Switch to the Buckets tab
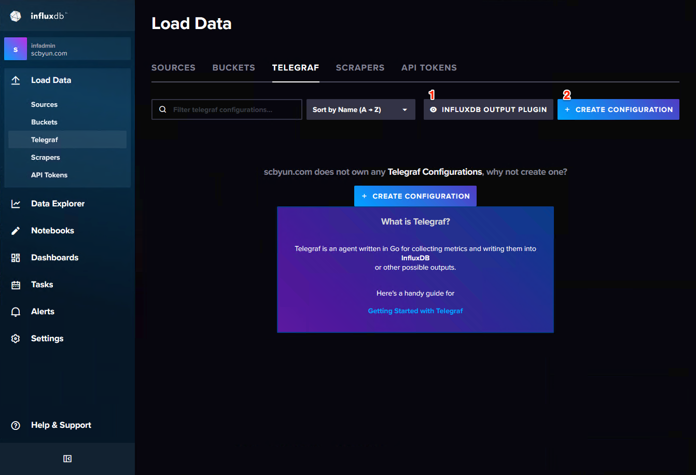This screenshot has height=475, width=696. pyautogui.click(x=234, y=67)
